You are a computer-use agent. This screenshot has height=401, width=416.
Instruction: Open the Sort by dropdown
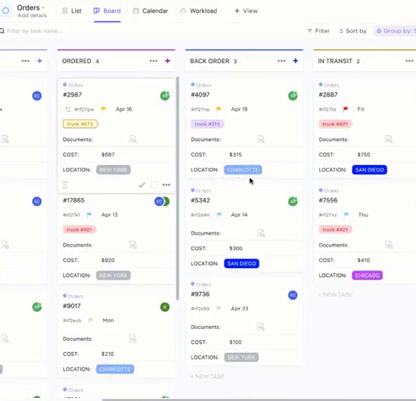click(353, 31)
